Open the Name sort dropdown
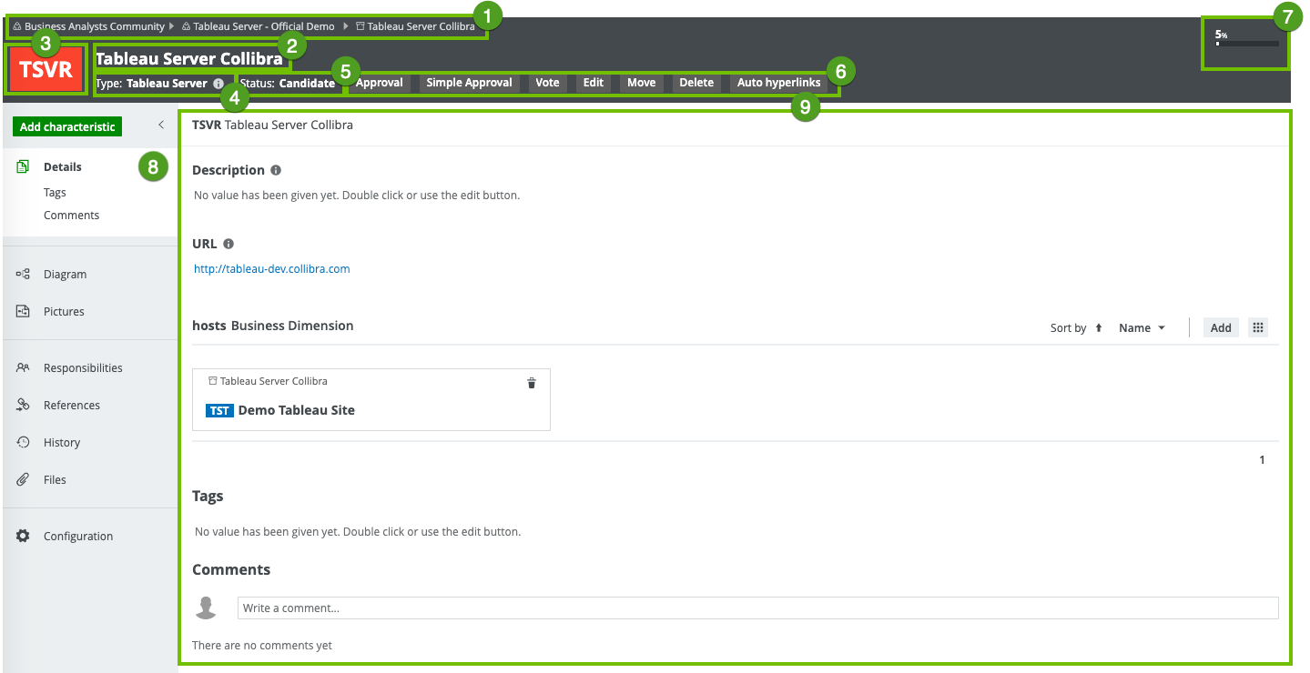1310x673 pixels. 1142,328
